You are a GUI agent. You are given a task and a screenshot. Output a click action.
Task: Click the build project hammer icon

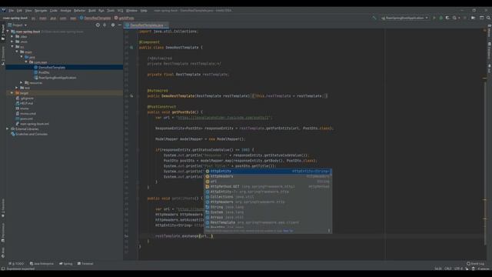pyautogui.click(x=374, y=18)
